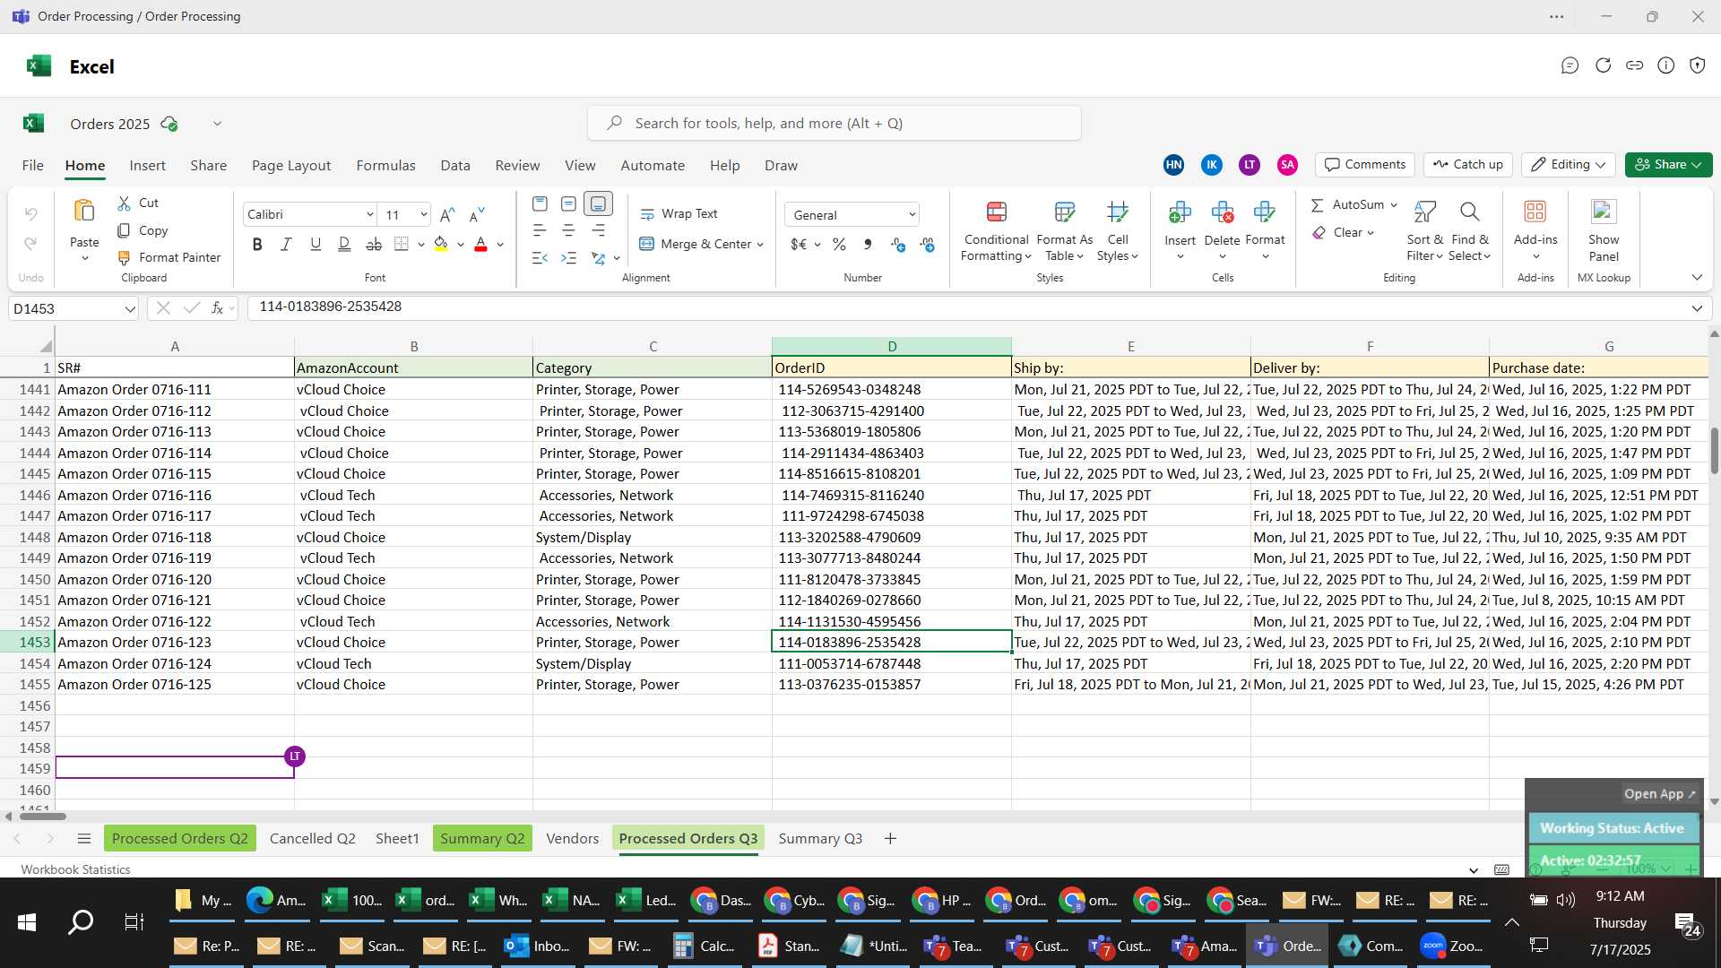Click the Cut scissors icon

(x=125, y=203)
